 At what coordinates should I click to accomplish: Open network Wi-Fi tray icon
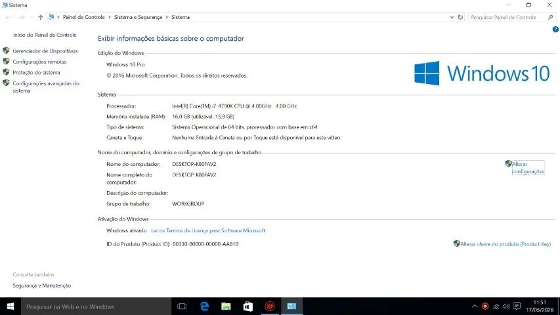click(496, 306)
